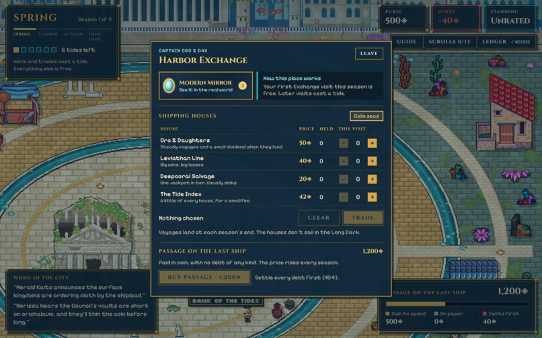This screenshot has width=542, height=338.
Task: Increase The Tide Index shares with plus
Action: [x=372, y=197]
